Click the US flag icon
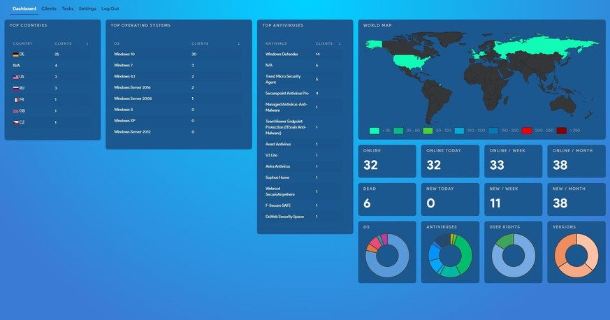 pos(15,77)
